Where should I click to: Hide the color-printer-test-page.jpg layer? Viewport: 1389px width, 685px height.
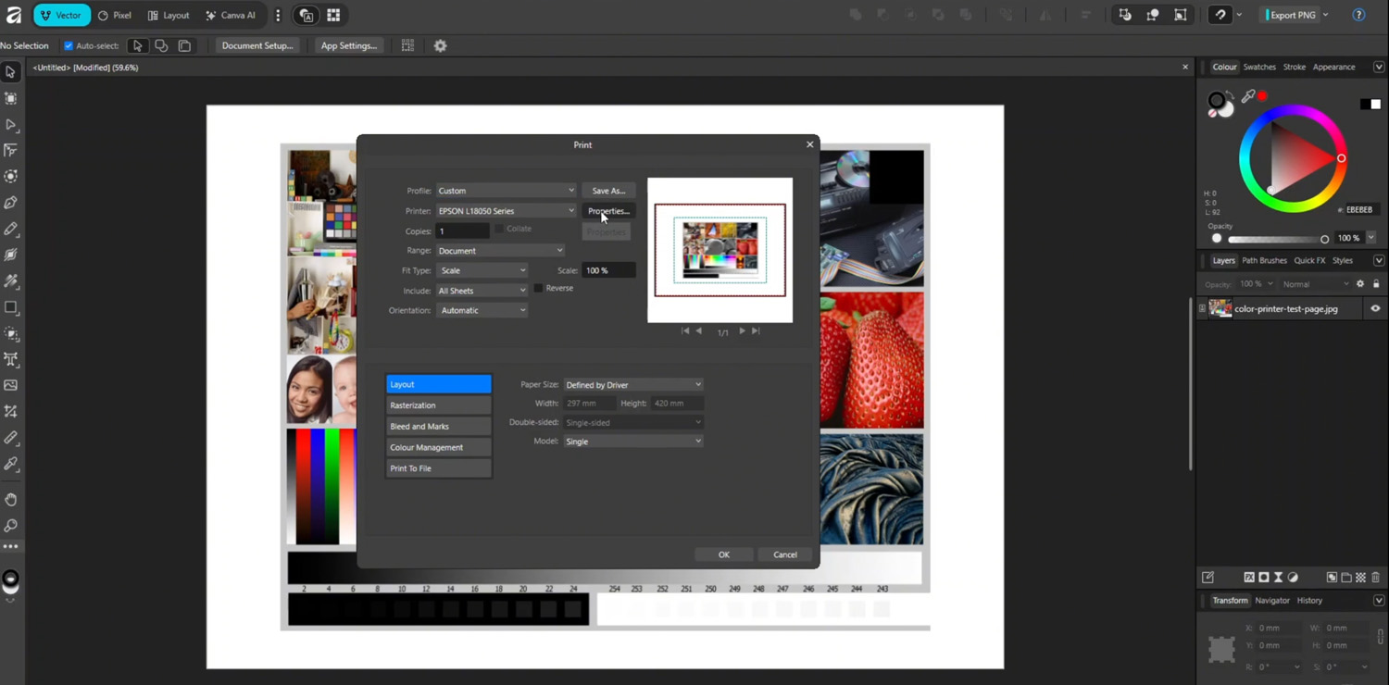pyautogui.click(x=1375, y=308)
